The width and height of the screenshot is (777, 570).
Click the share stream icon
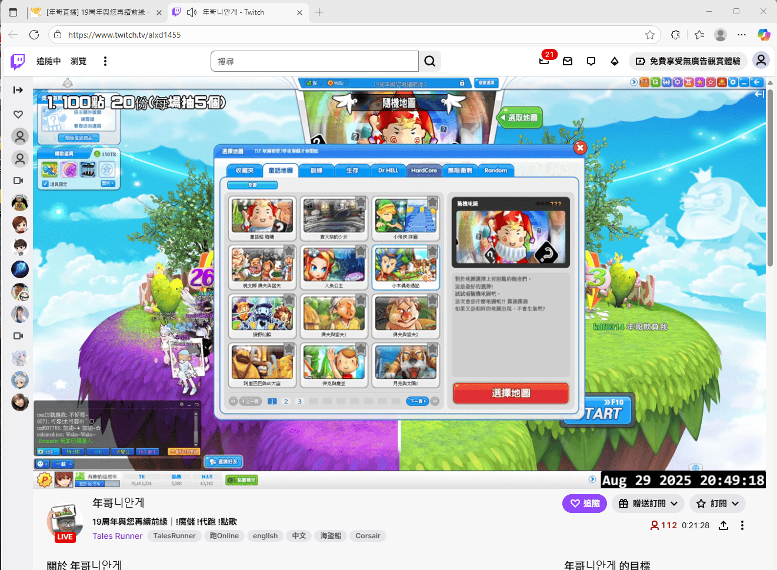pos(723,525)
